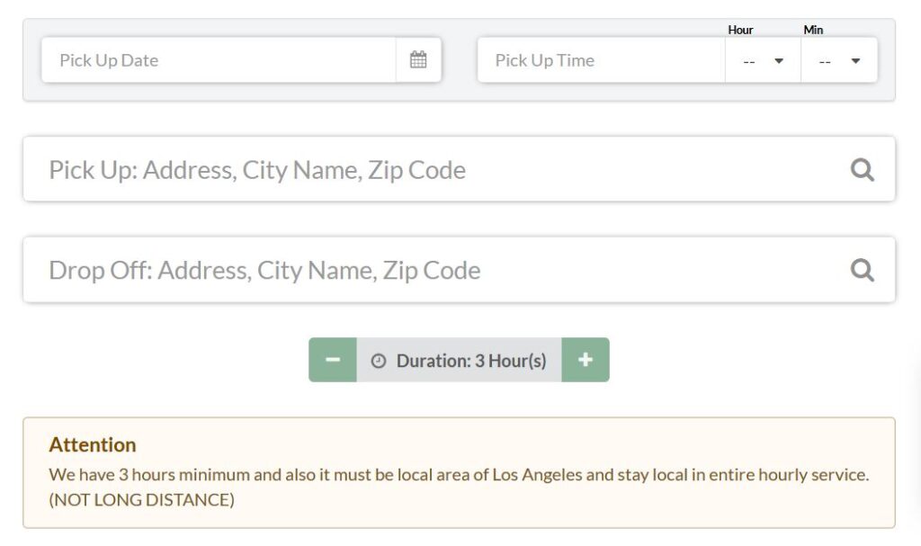Click the Duration: 3 Hour(s) label
921x546 pixels.
(470, 361)
